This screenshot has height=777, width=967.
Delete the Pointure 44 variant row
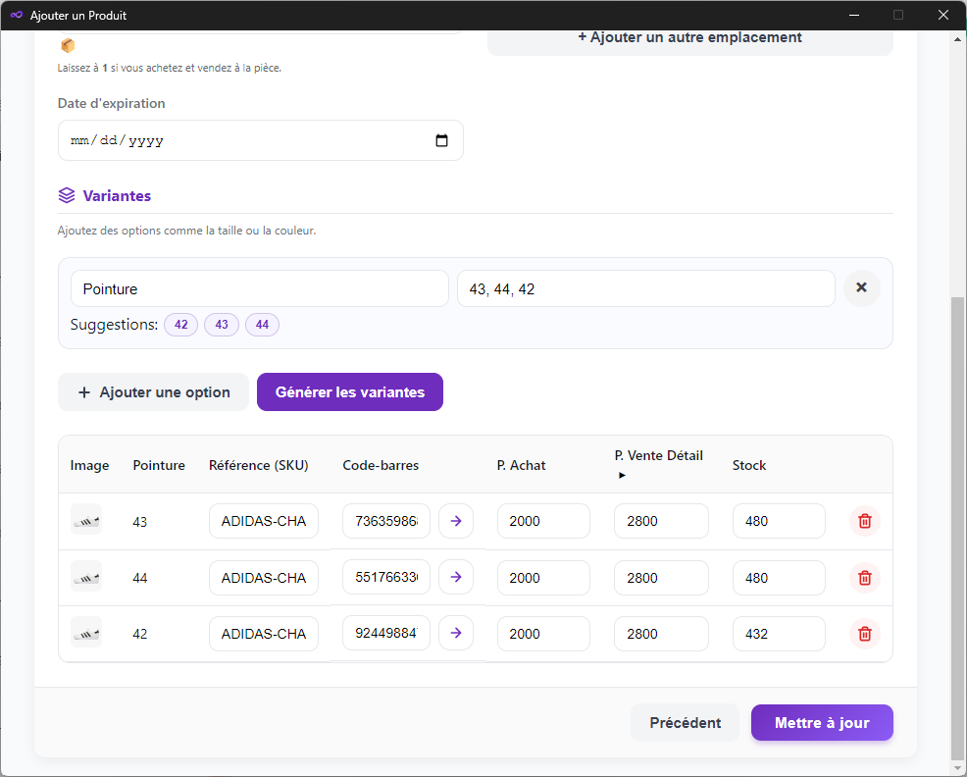pyautogui.click(x=864, y=578)
